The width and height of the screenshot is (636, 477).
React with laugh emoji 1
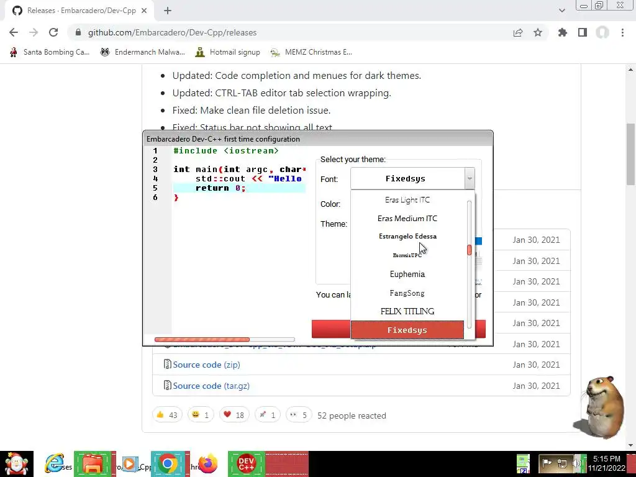tap(201, 415)
